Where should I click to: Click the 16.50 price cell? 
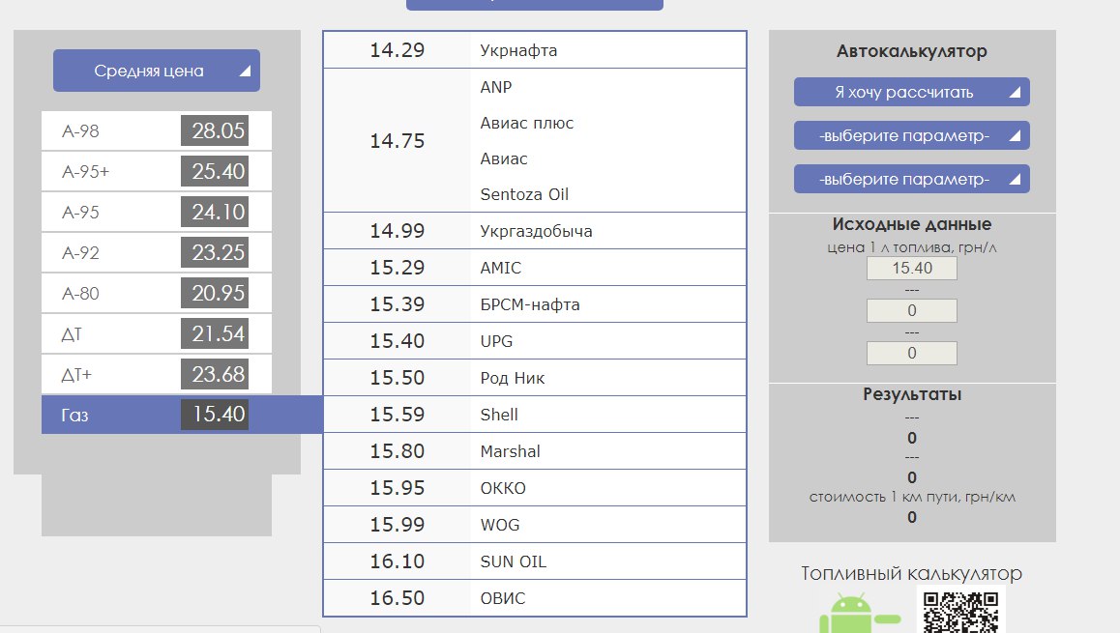(398, 598)
